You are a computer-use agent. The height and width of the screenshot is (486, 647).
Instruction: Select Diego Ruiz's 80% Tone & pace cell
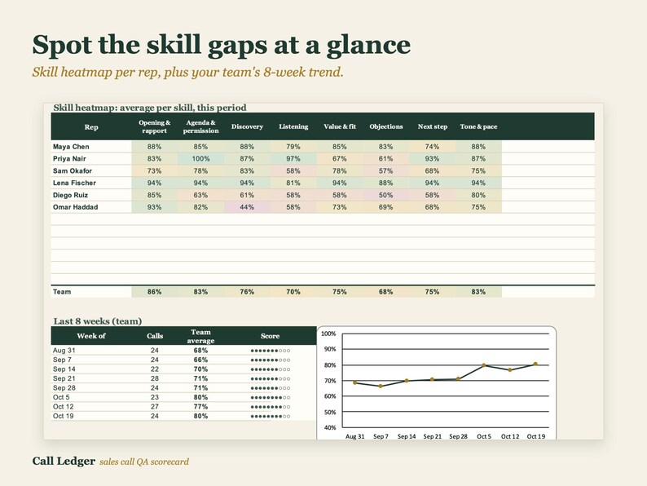coord(478,195)
